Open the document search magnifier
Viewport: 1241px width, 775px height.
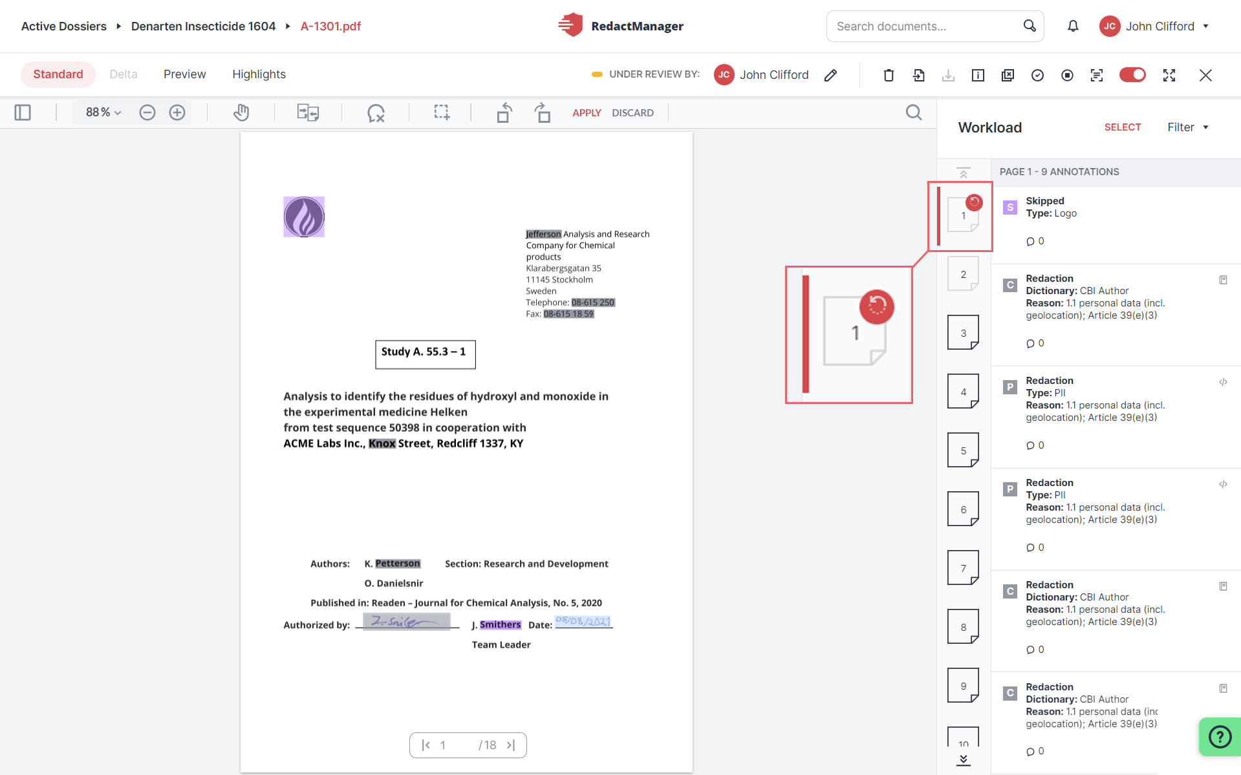pos(914,112)
